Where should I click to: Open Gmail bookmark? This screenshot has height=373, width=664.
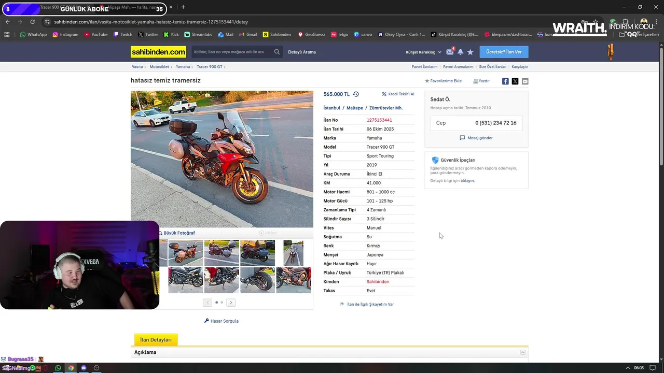click(x=248, y=35)
